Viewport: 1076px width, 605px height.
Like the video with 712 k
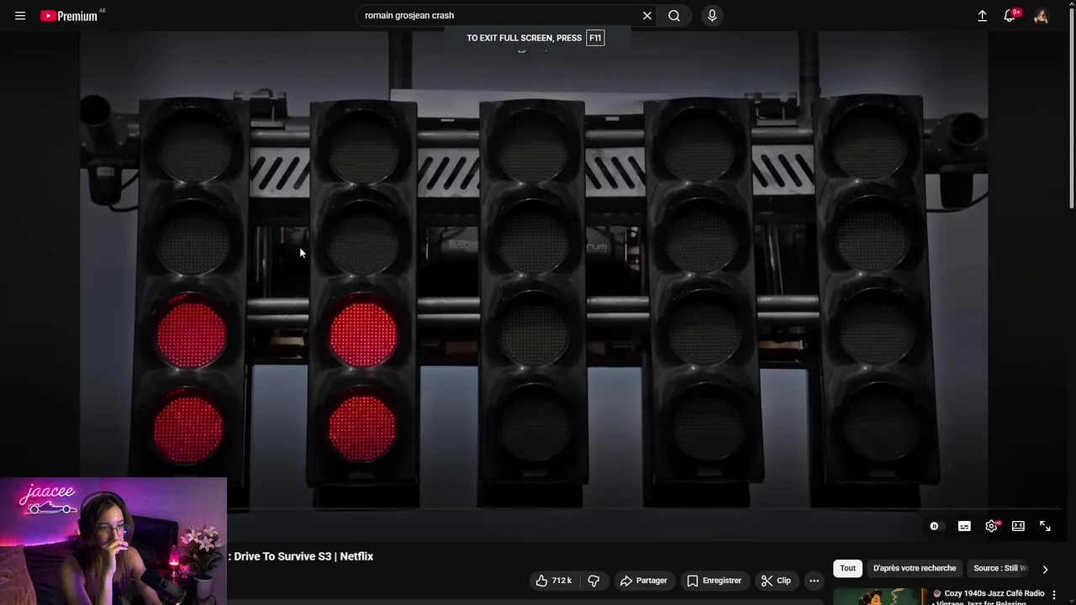pos(554,581)
